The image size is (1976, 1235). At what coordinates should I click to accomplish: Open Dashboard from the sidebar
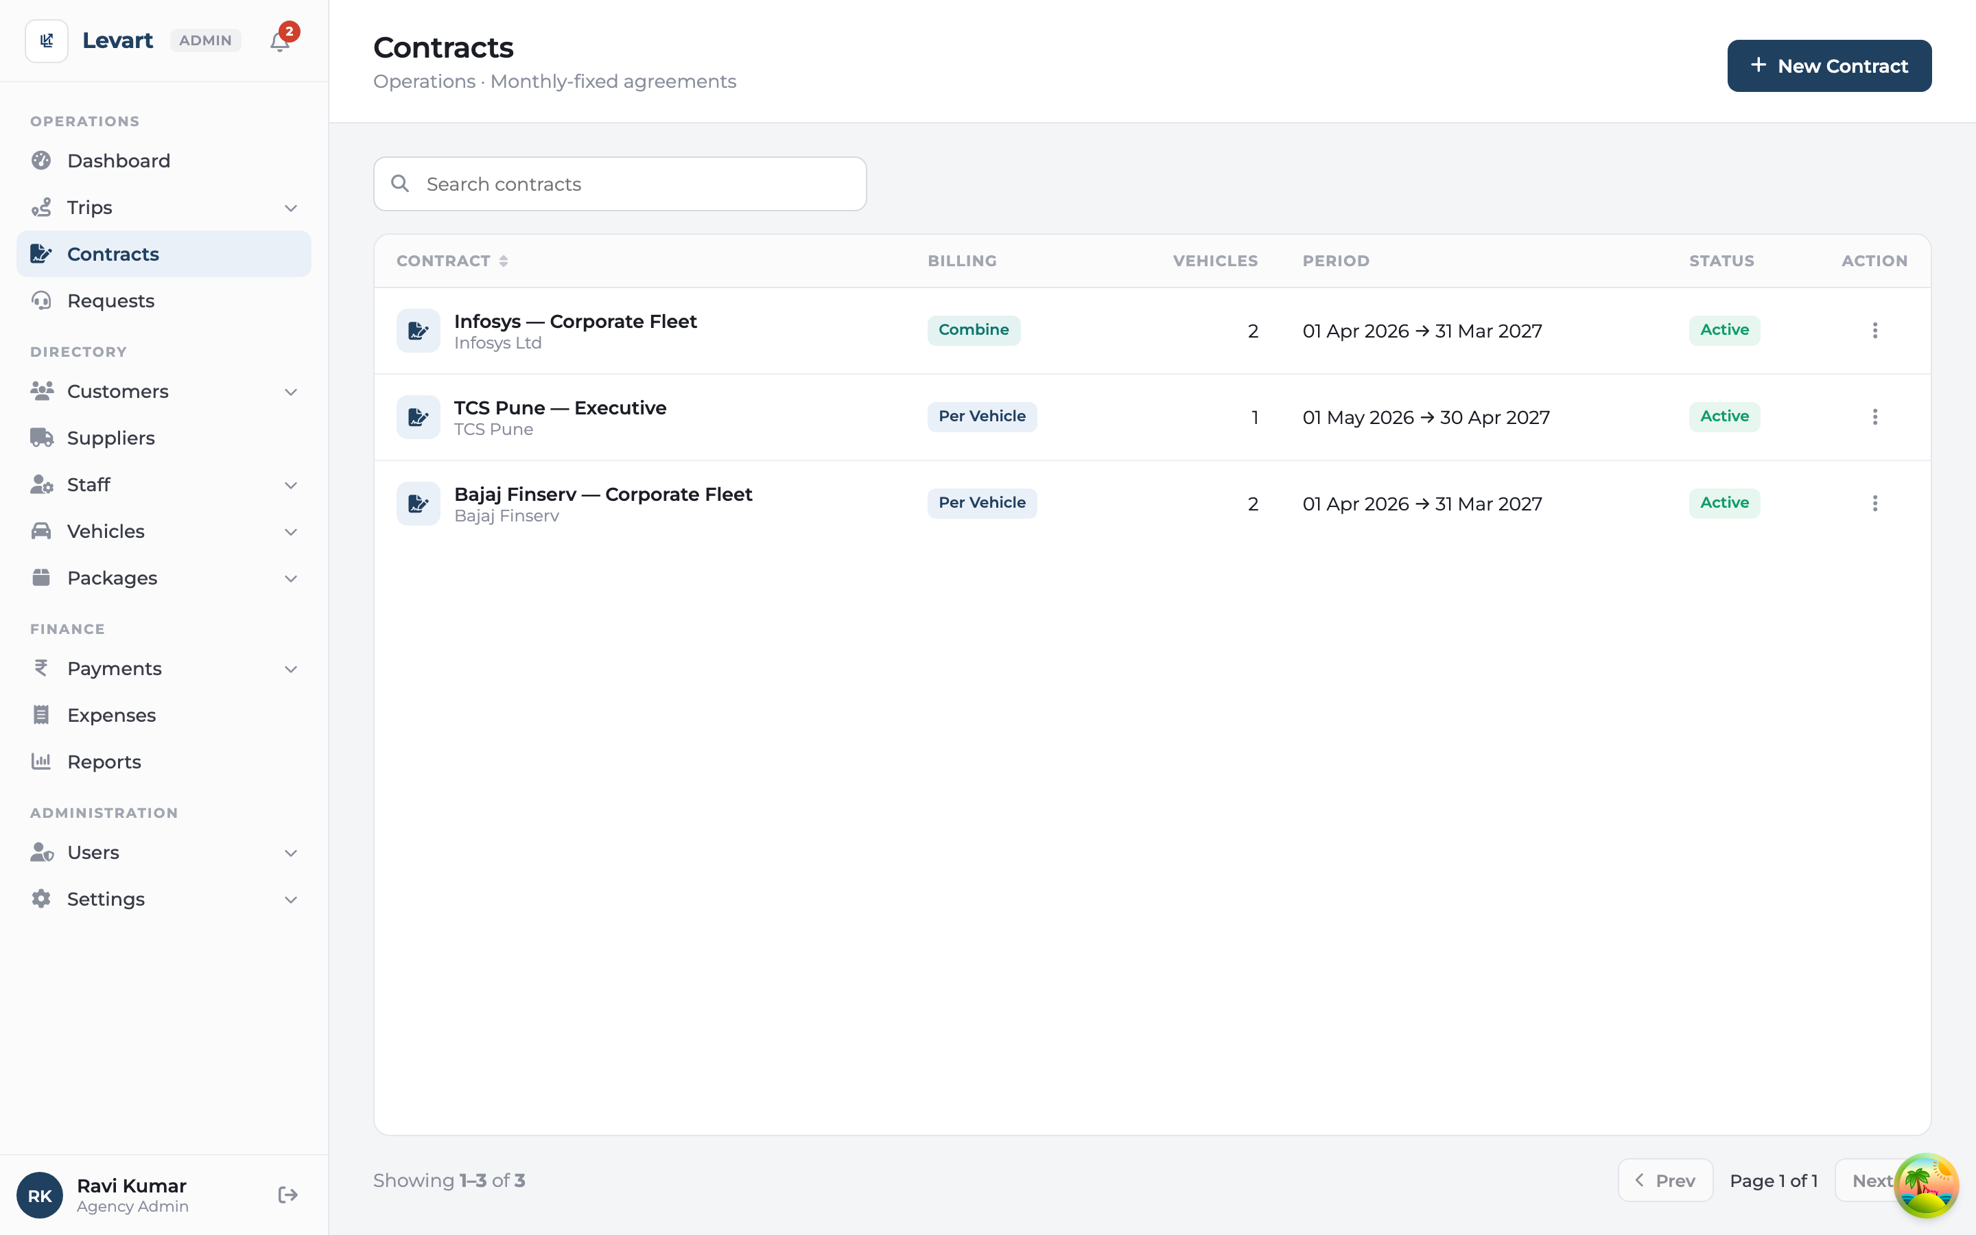pyautogui.click(x=163, y=161)
